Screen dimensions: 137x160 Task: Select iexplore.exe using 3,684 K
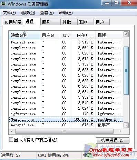coord(66,92)
